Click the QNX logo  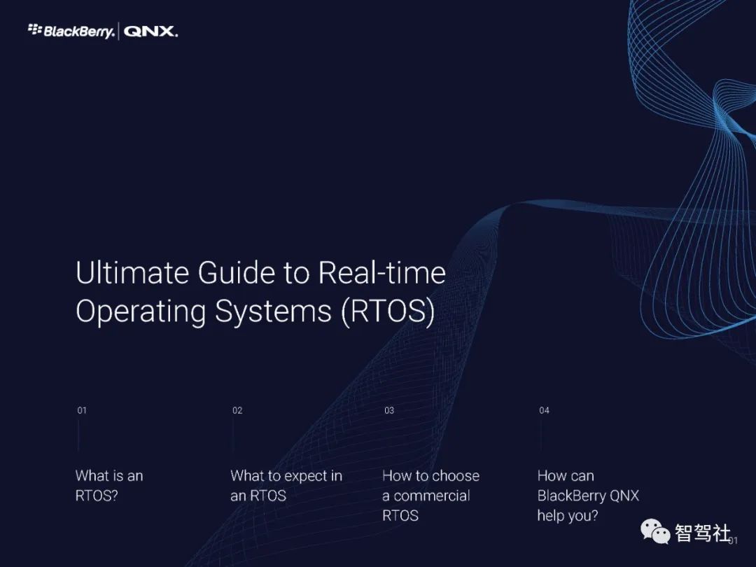click(x=151, y=31)
